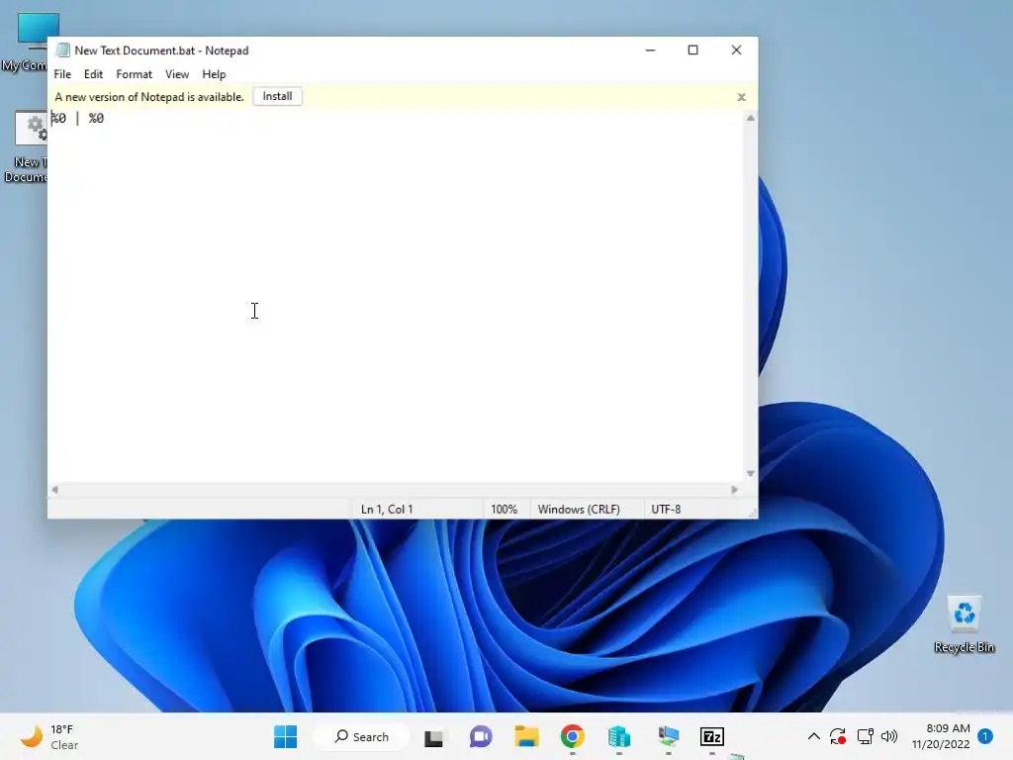Open Google Chrome from the taskbar
This screenshot has height=760, width=1013.
(573, 736)
